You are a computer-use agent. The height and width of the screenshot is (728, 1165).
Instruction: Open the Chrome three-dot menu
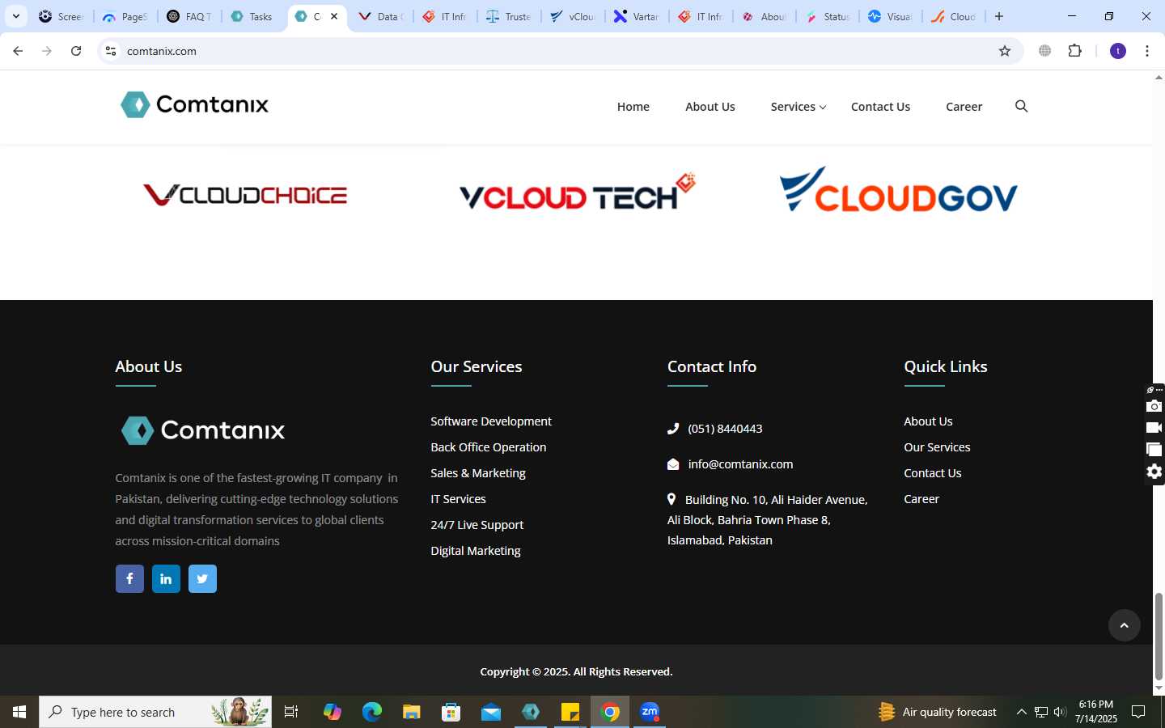1147,51
